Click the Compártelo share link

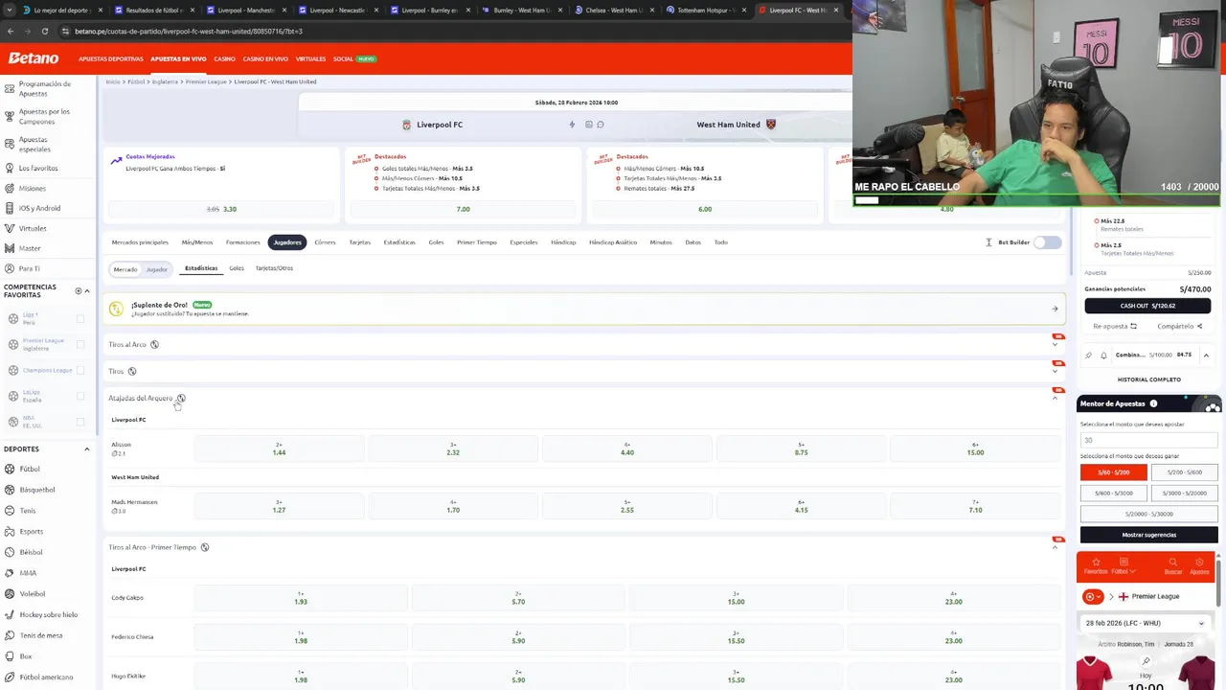1179,326
